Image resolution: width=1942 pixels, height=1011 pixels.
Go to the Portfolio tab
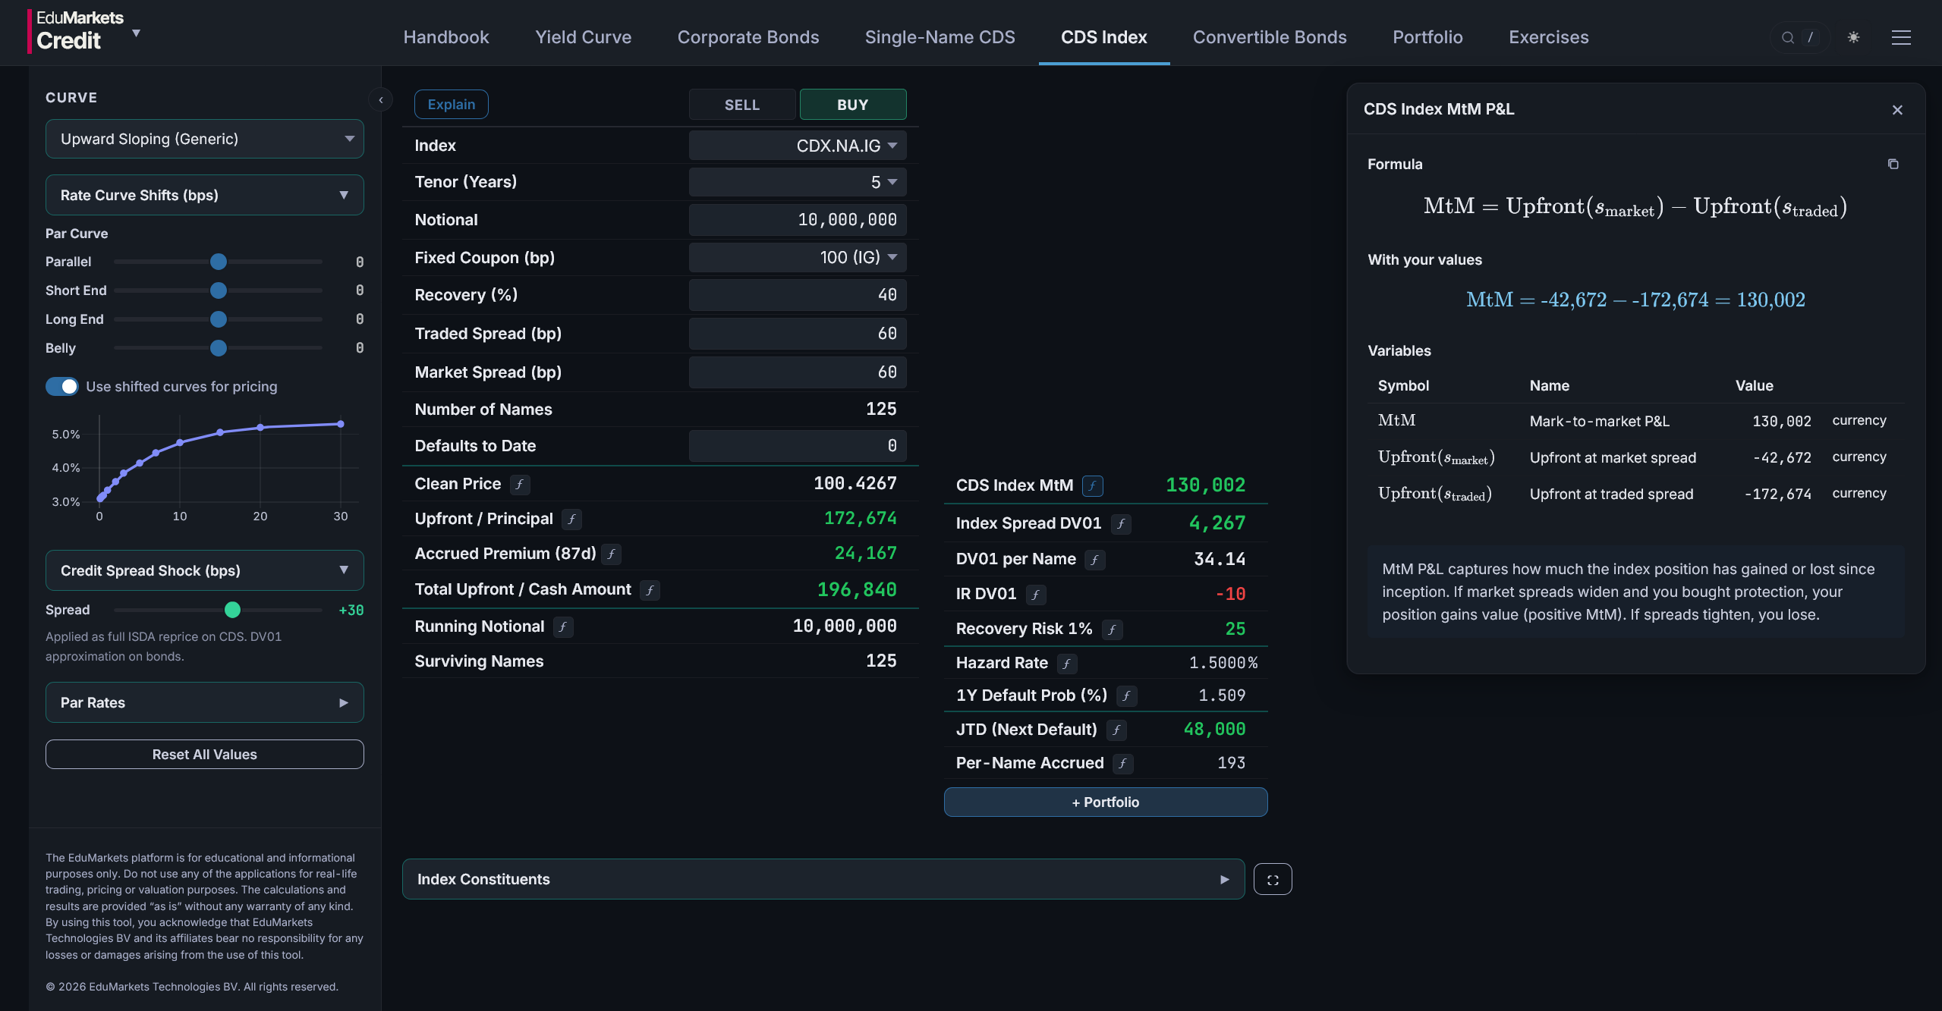1427,37
